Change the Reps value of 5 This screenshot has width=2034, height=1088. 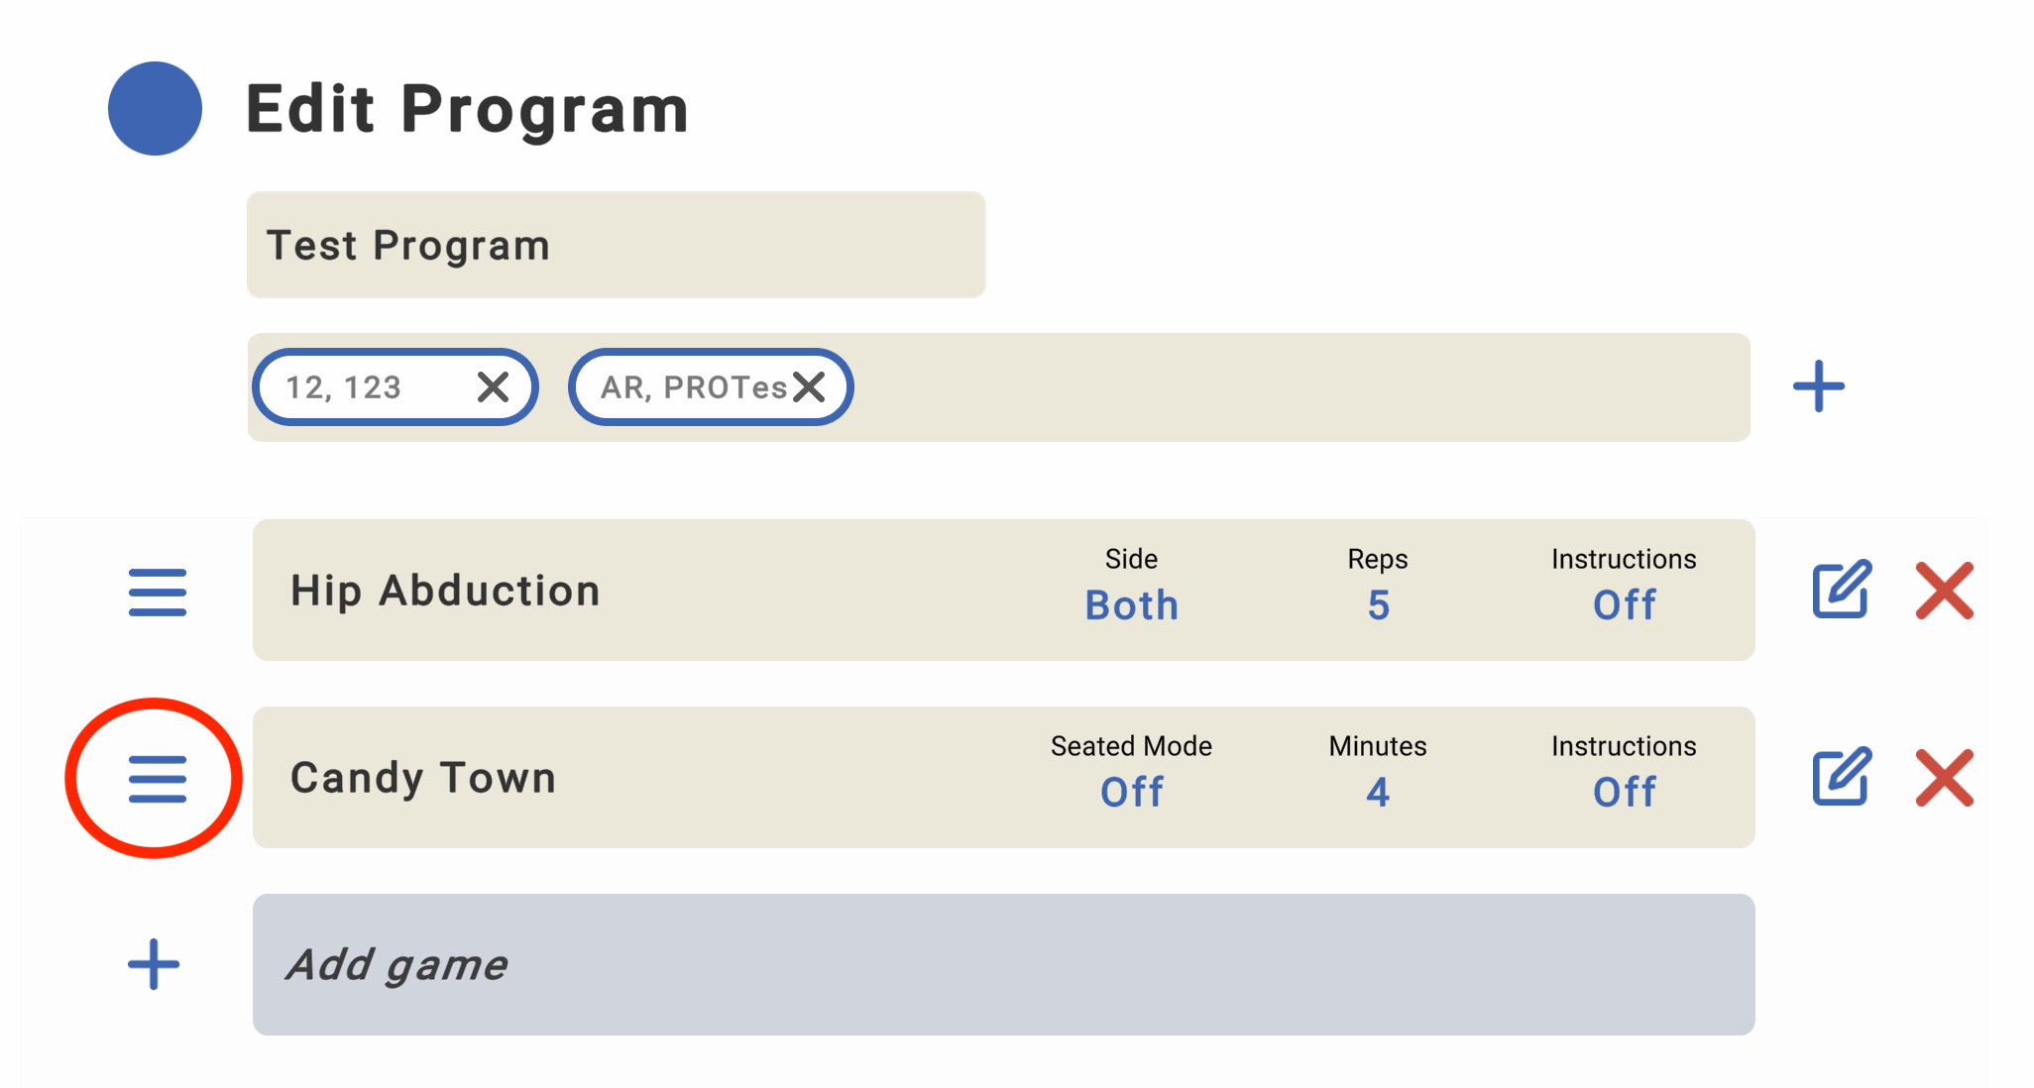tap(1378, 604)
